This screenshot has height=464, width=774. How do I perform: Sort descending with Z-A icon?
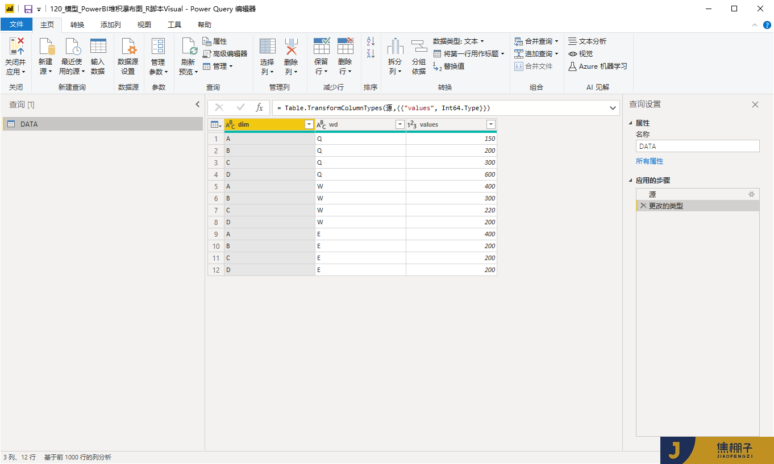pyautogui.click(x=371, y=54)
